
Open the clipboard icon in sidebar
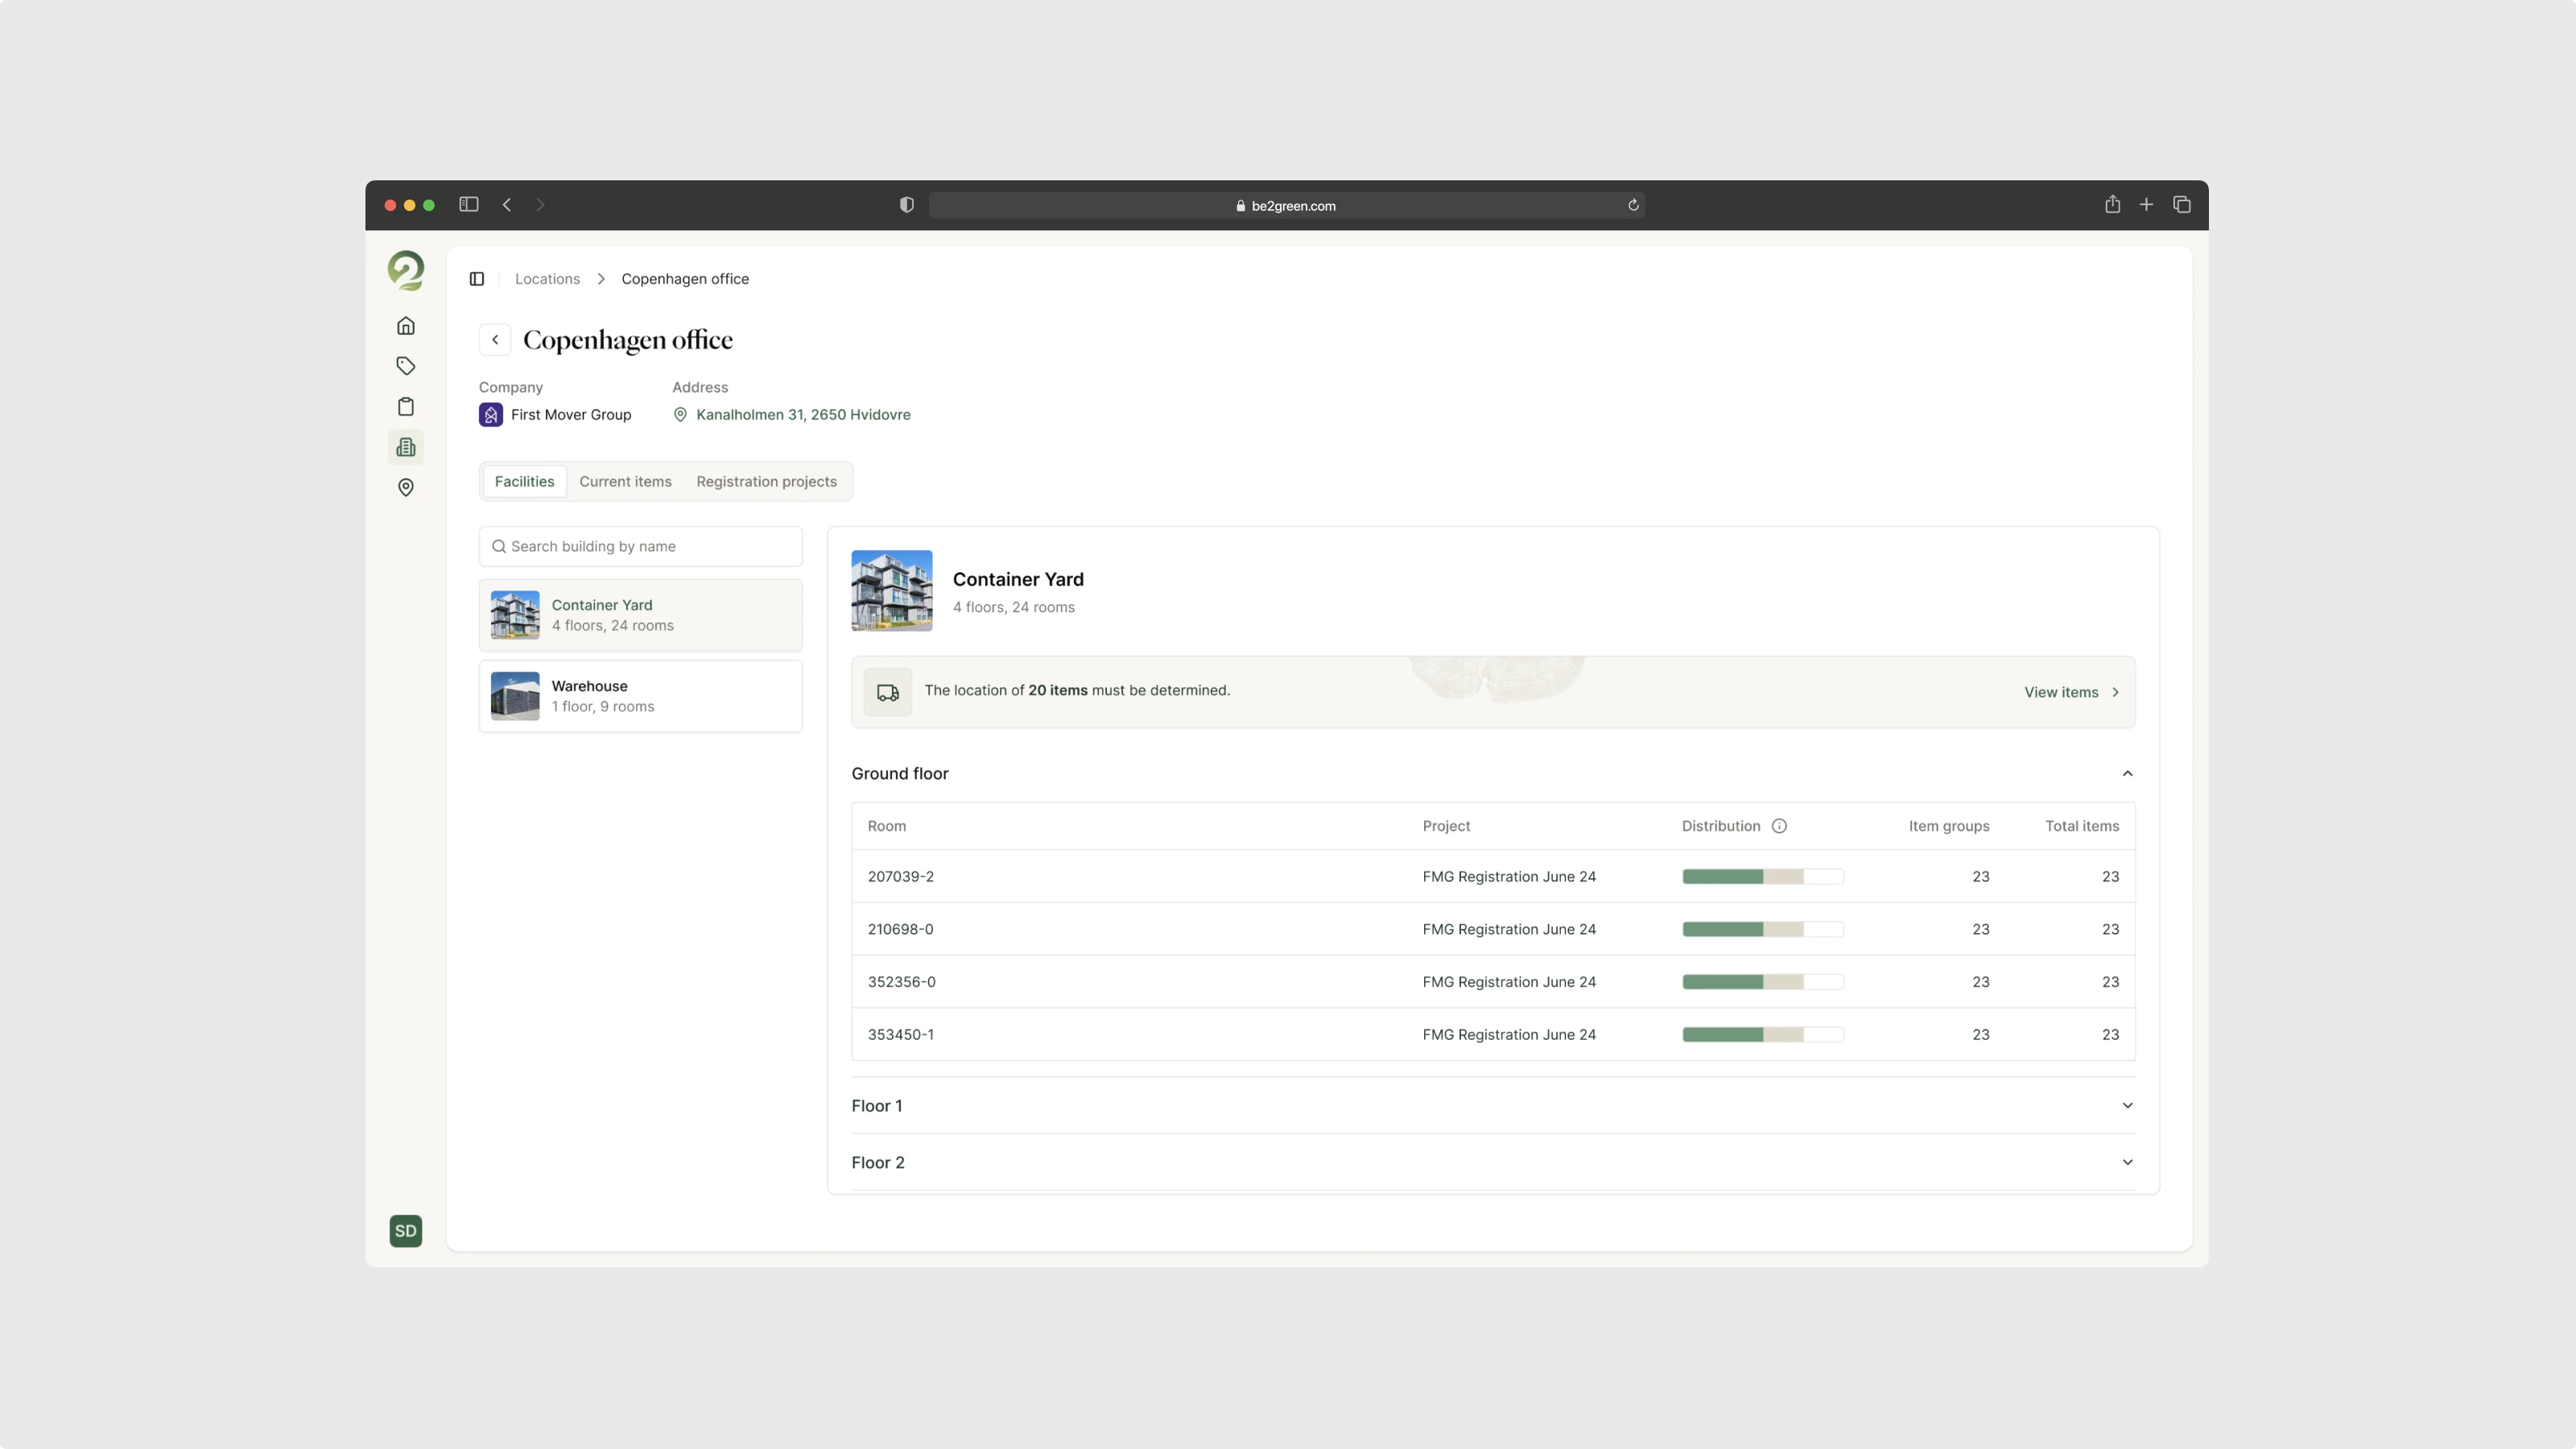405,407
